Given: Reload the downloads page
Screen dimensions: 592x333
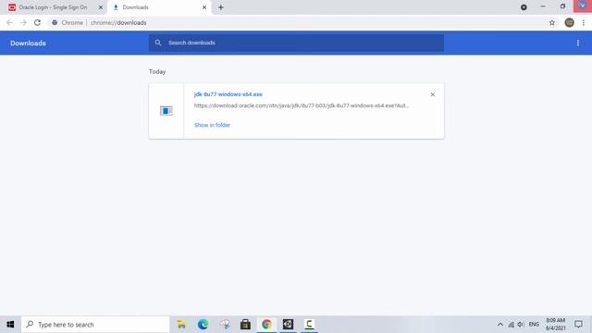Looking at the screenshot, I should point(37,22).
